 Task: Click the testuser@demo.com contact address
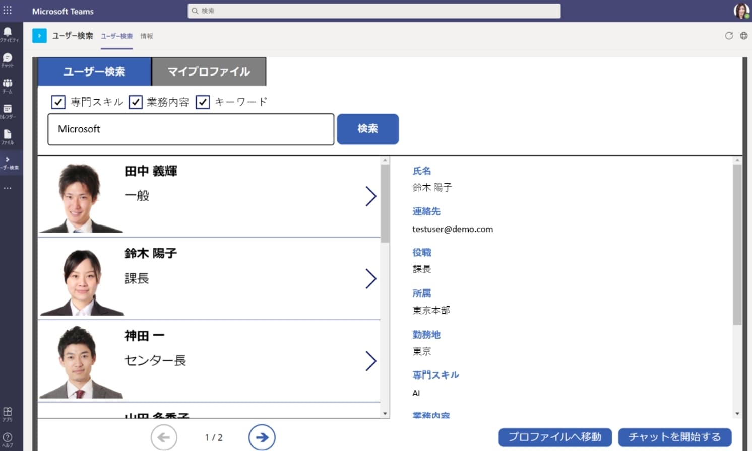(453, 229)
